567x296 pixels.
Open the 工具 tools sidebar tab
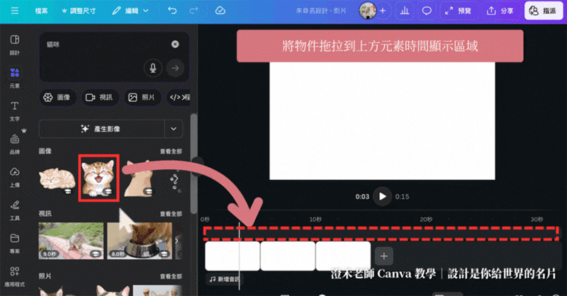14,210
